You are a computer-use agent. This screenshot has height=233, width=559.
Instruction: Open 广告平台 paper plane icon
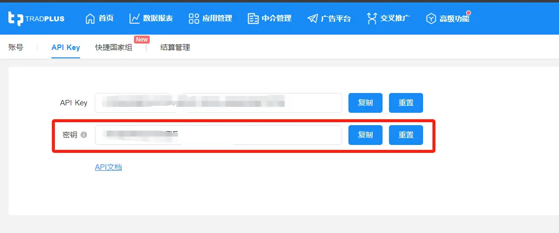click(312, 19)
